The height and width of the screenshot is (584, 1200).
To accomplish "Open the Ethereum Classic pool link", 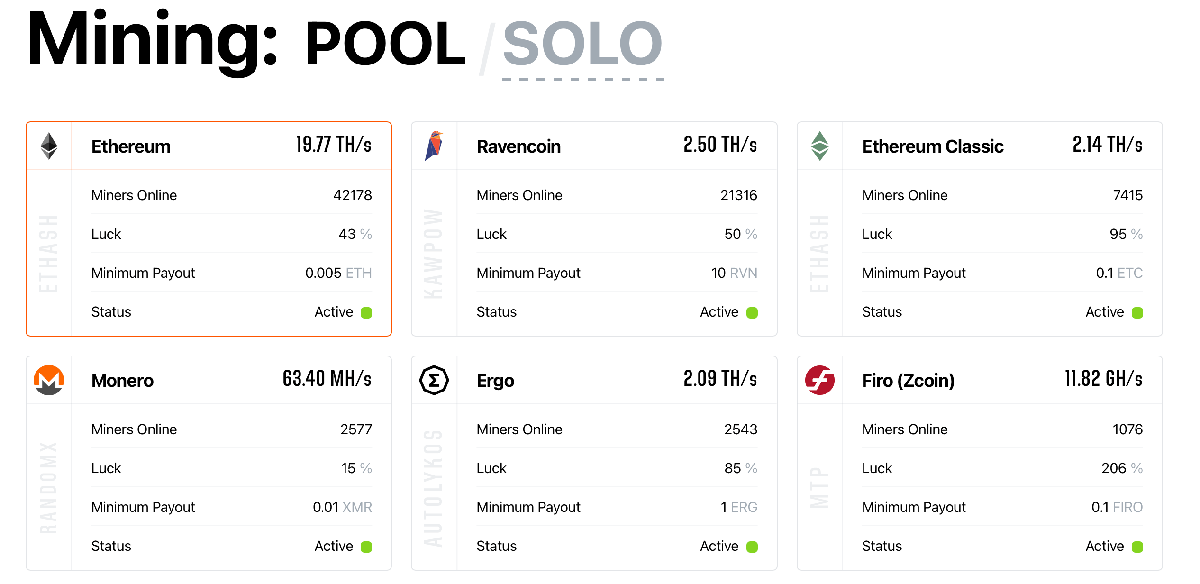I will [932, 146].
